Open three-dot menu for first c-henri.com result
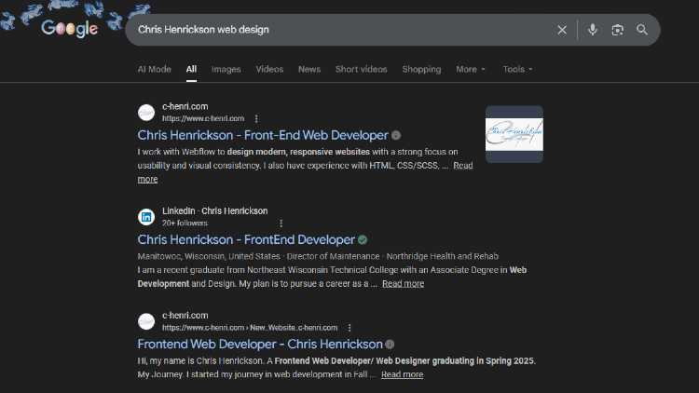 pos(256,118)
